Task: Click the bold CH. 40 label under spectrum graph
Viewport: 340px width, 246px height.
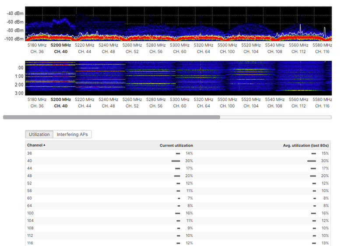Action: click(x=61, y=51)
